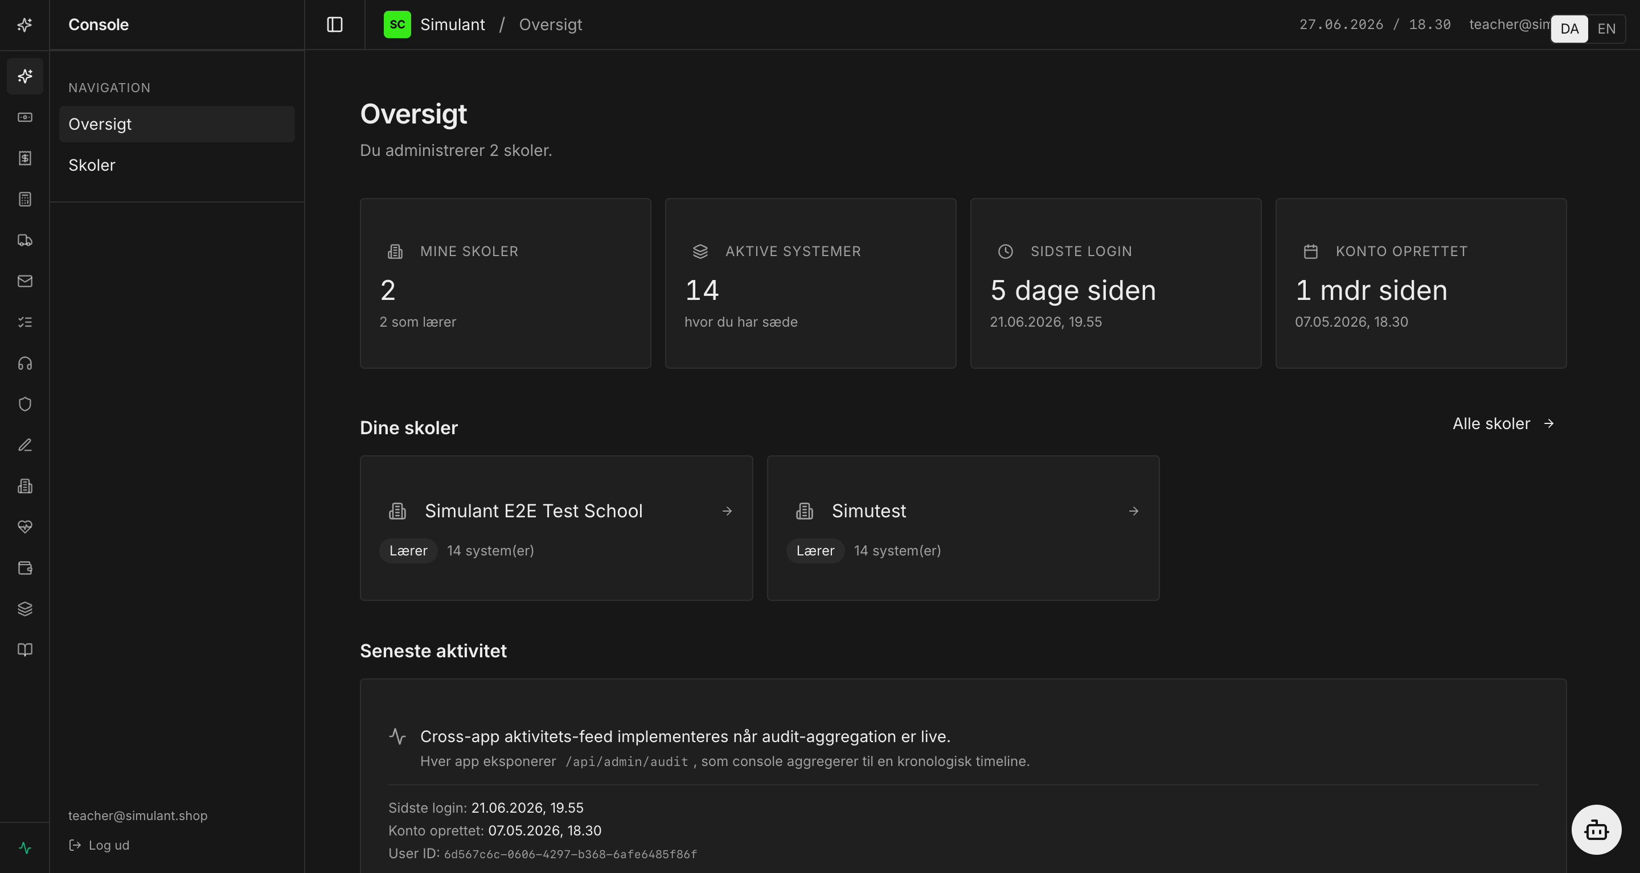Image resolution: width=1640 pixels, height=873 pixels.
Task: Open the Simutest school card arrow
Action: [1133, 511]
